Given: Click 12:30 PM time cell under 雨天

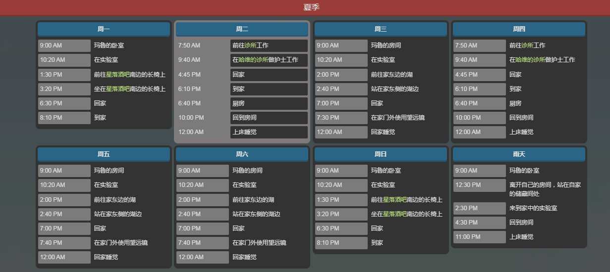Looking at the screenshot, I should [480, 185].
